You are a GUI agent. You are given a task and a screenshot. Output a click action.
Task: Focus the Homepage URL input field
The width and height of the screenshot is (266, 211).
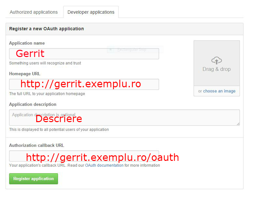point(84,84)
